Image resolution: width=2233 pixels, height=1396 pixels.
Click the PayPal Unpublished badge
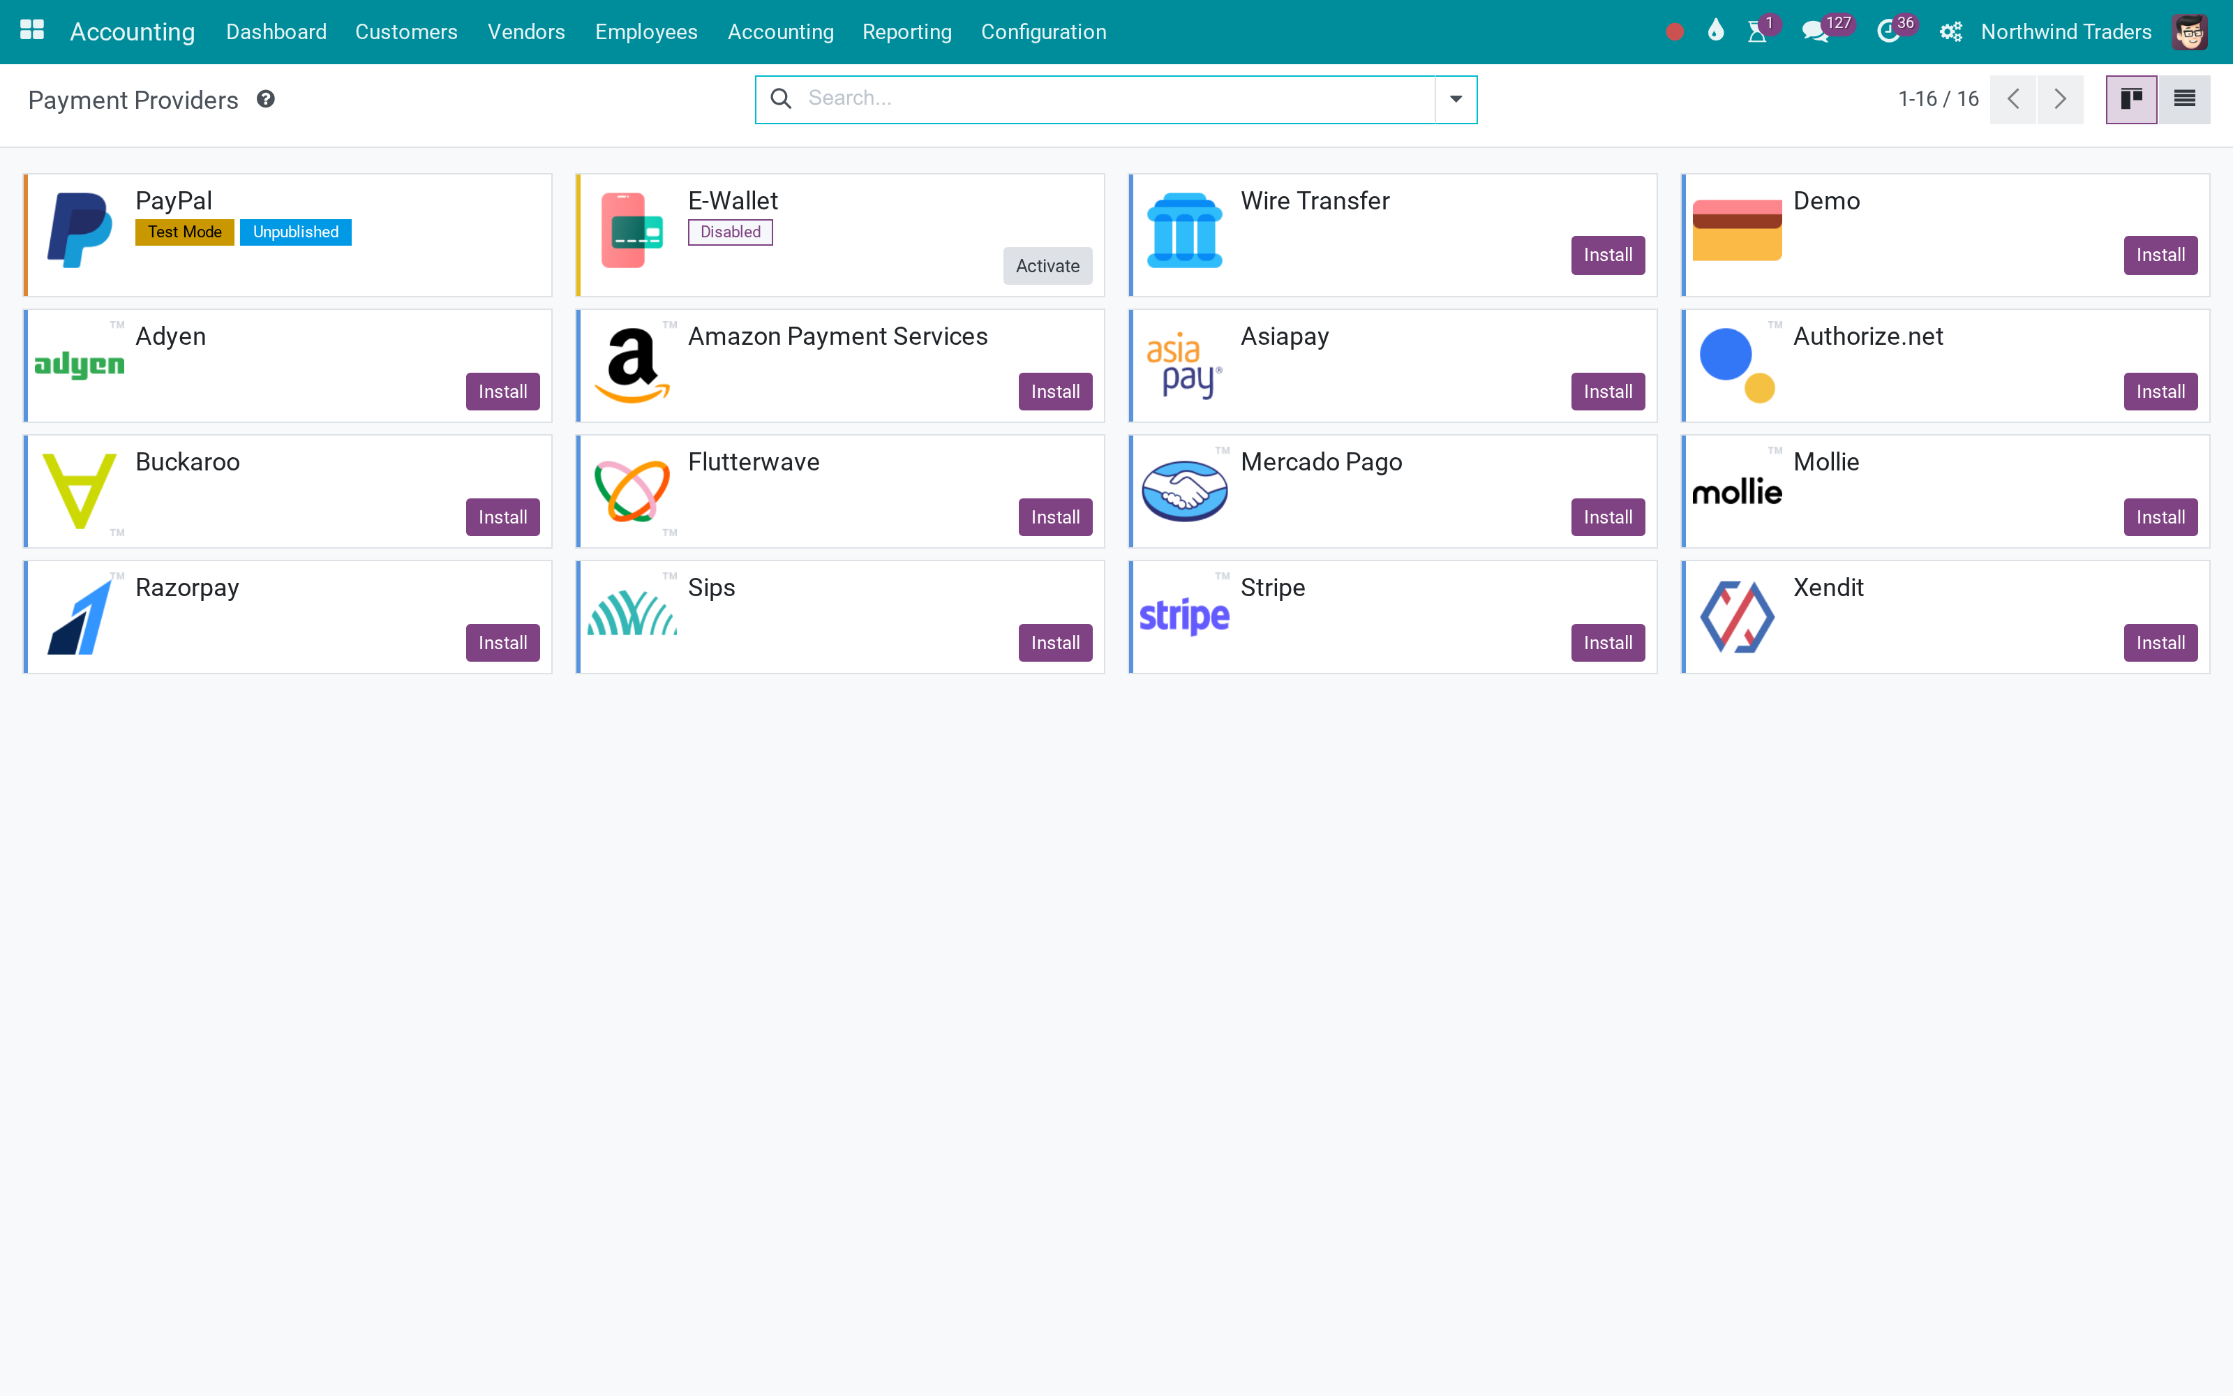click(x=295, y=232)
